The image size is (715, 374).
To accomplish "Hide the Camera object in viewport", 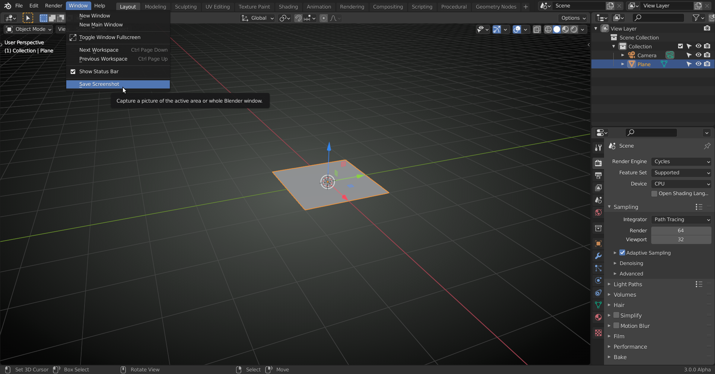I will point(698,55).
